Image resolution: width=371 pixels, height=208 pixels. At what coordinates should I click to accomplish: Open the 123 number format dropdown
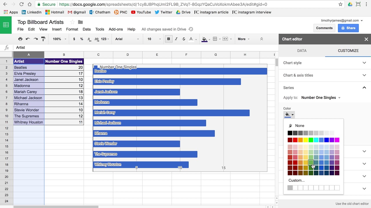(106, 39)
